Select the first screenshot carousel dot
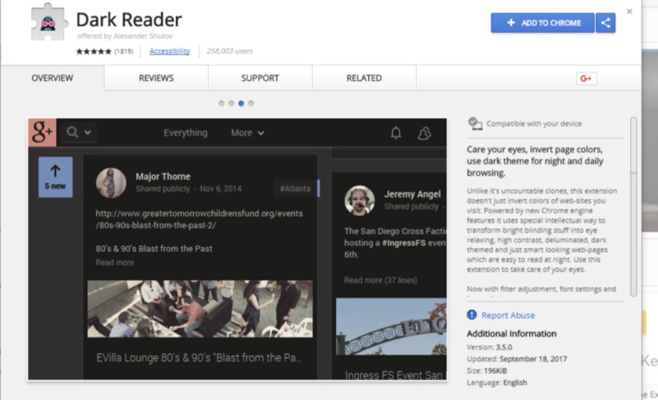 [222, 103]
